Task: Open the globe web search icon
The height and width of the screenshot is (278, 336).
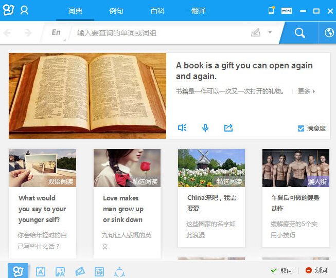Action: pyautogui.click(x=329, y=33)
